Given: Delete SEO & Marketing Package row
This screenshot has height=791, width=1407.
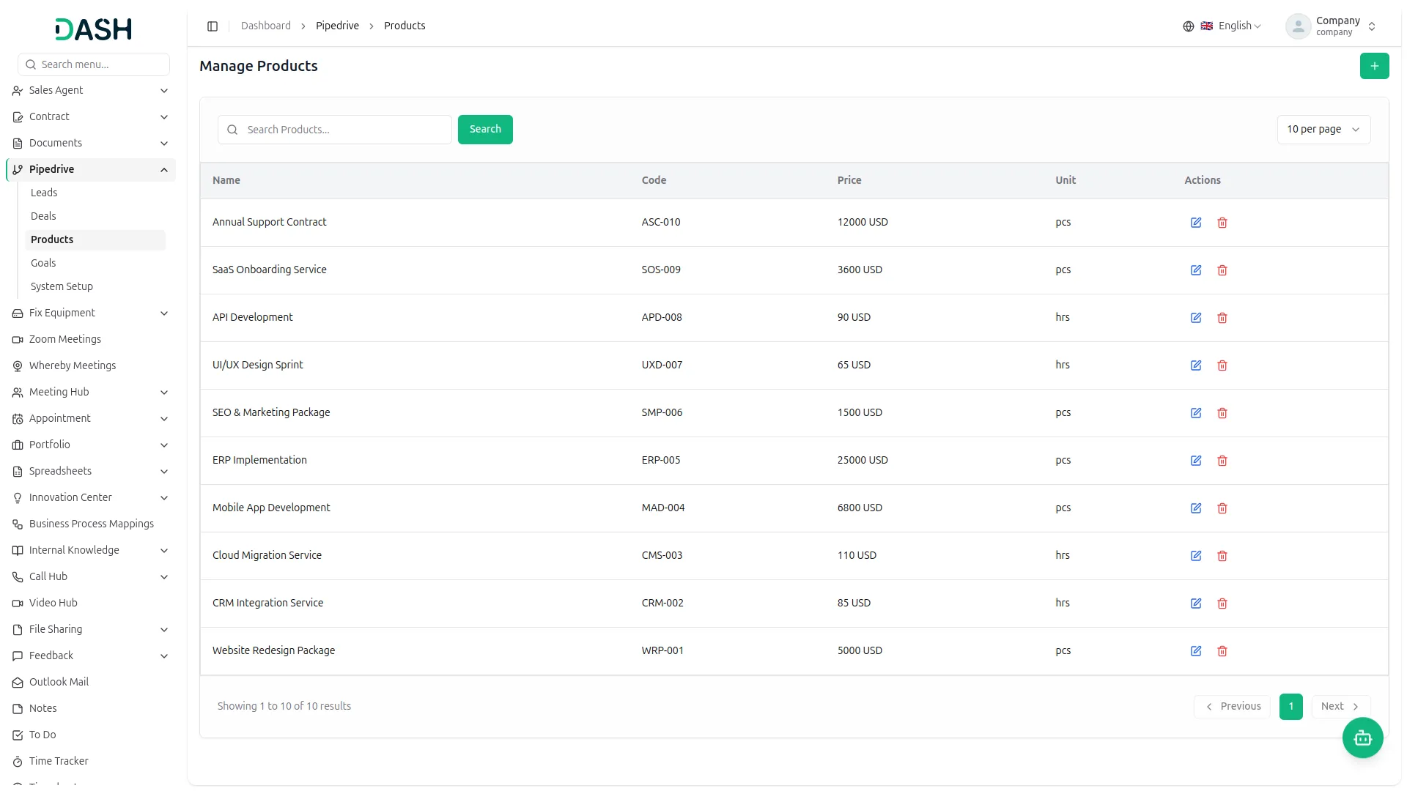Looking at the screenshot, I should pyautogui.click(x=1222, y=413).
